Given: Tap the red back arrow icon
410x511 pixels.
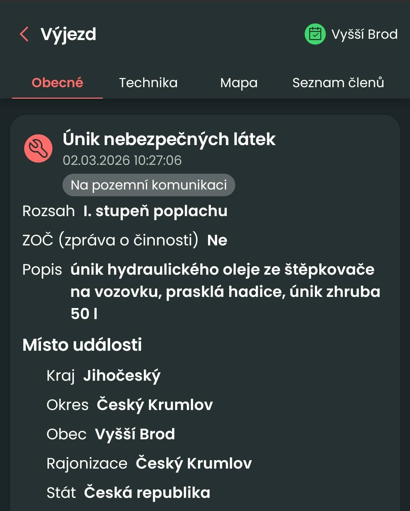Looking at the screenshot, I should tap(24, 34).
